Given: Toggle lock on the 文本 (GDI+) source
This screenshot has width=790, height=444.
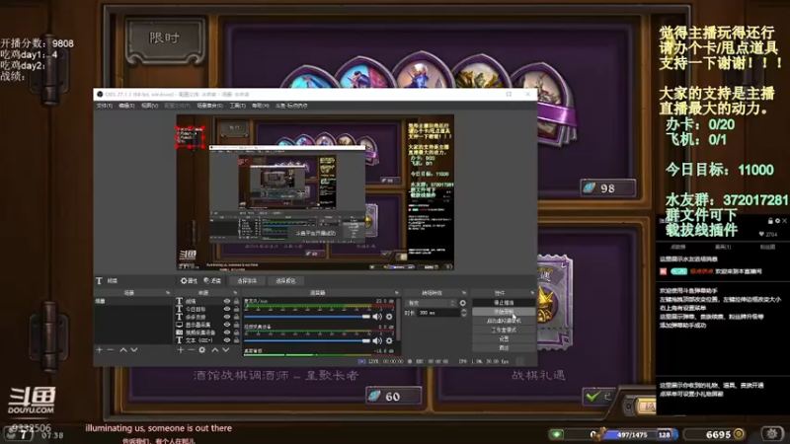Looking at the screenshot, I should point(236,340).
